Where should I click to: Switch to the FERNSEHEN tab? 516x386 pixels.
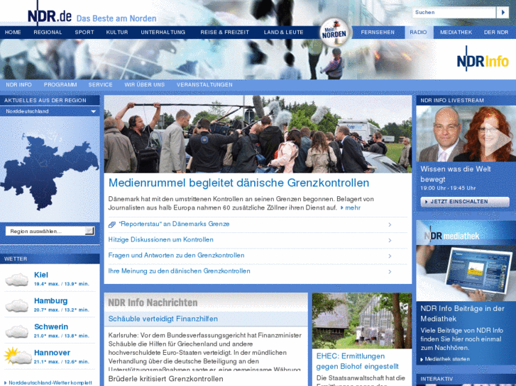pyautogui.click(x=378, y=32)
